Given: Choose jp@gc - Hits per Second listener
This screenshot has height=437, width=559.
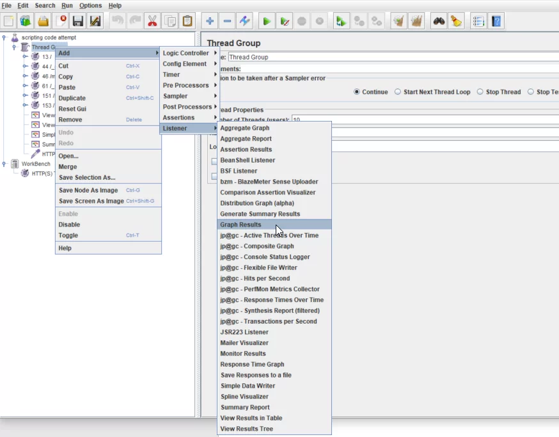Looking at the screenshot, I should (274, 278).
